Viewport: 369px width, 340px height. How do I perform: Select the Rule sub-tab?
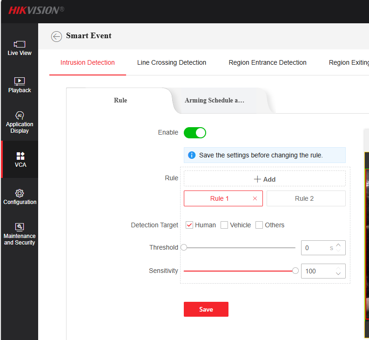[120, 101]
